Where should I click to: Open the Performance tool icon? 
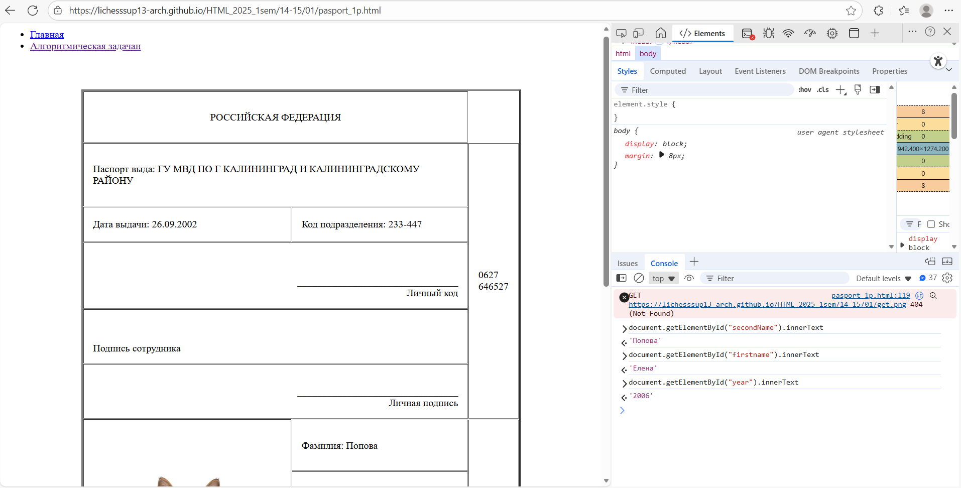click(x=810, y=33)
